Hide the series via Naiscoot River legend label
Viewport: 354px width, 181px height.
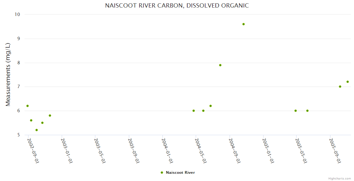(180, 173)
